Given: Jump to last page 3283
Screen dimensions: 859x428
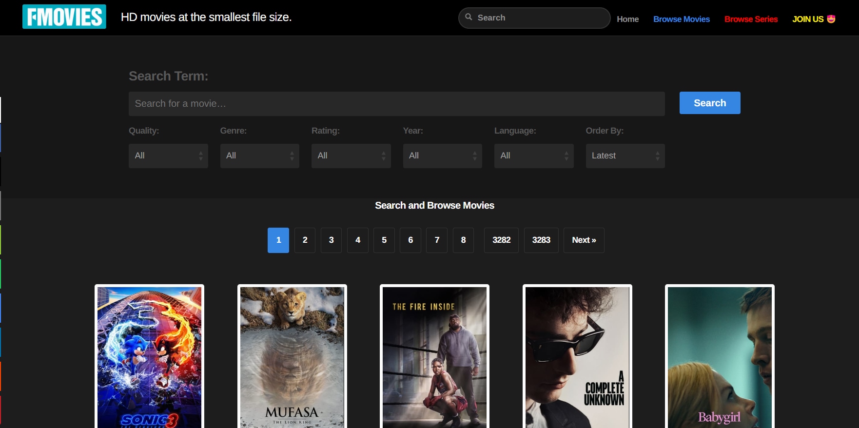Looking at the screenshot, I should (x=541, y=240).
